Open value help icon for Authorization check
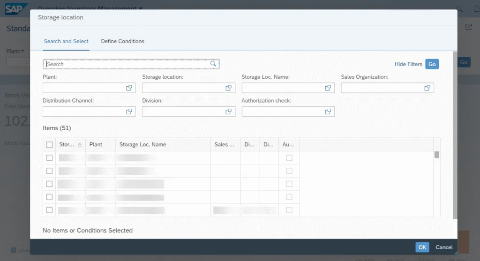Screen dimensions: 480x261 [x=328, y=112]
